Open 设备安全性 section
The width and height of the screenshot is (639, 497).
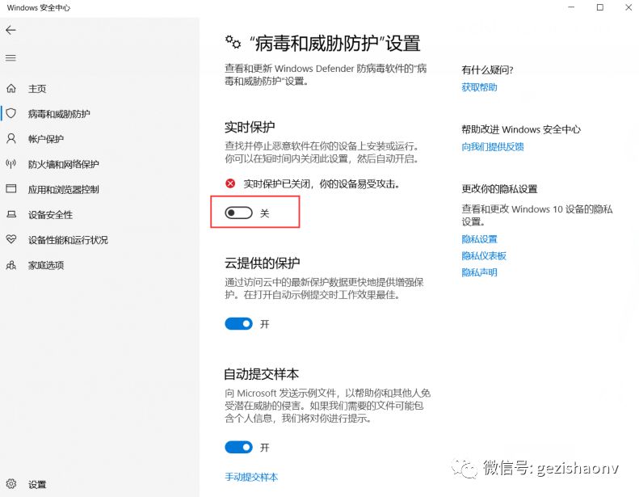coord(50,215)
